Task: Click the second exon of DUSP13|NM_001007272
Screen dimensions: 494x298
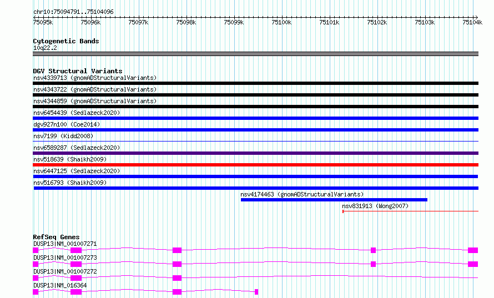Action: (x=76, y=278)
